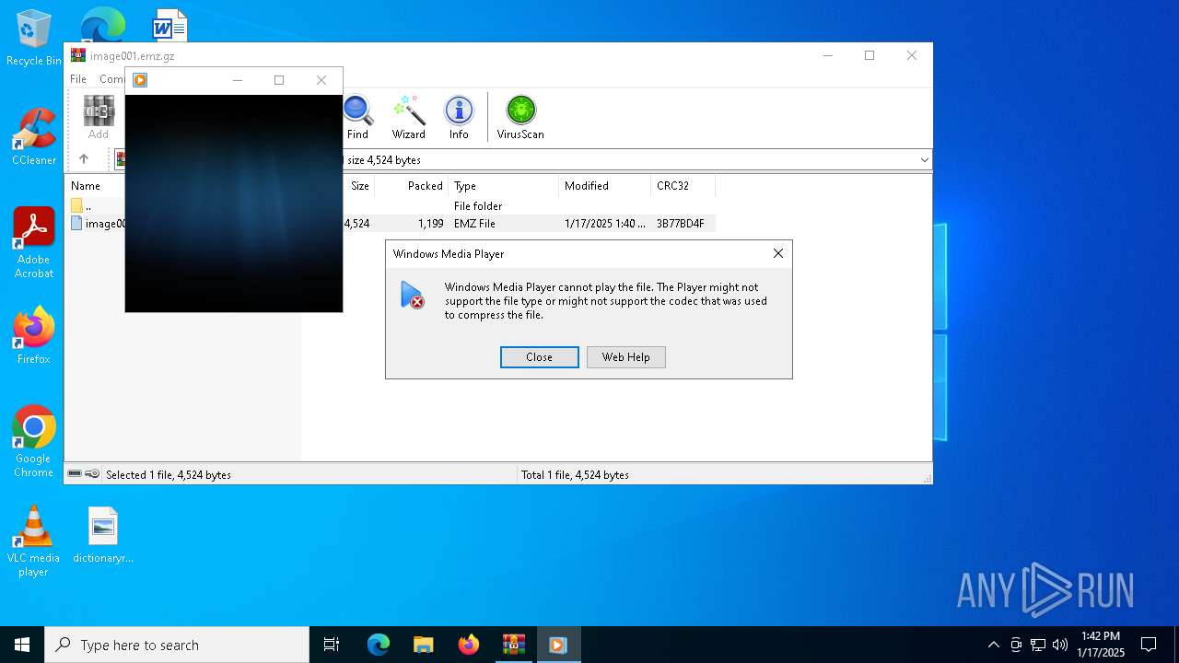Open network settings tray icon
1179x663 pixels.
pyautogui.click(x=1038, y=645)
